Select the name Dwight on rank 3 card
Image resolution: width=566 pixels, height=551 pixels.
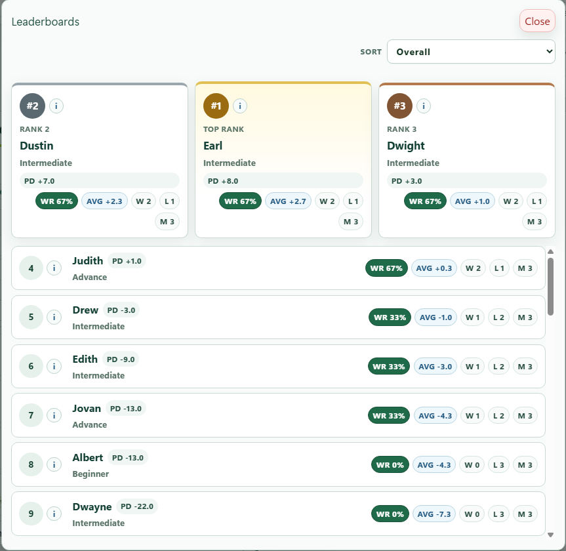406,146
